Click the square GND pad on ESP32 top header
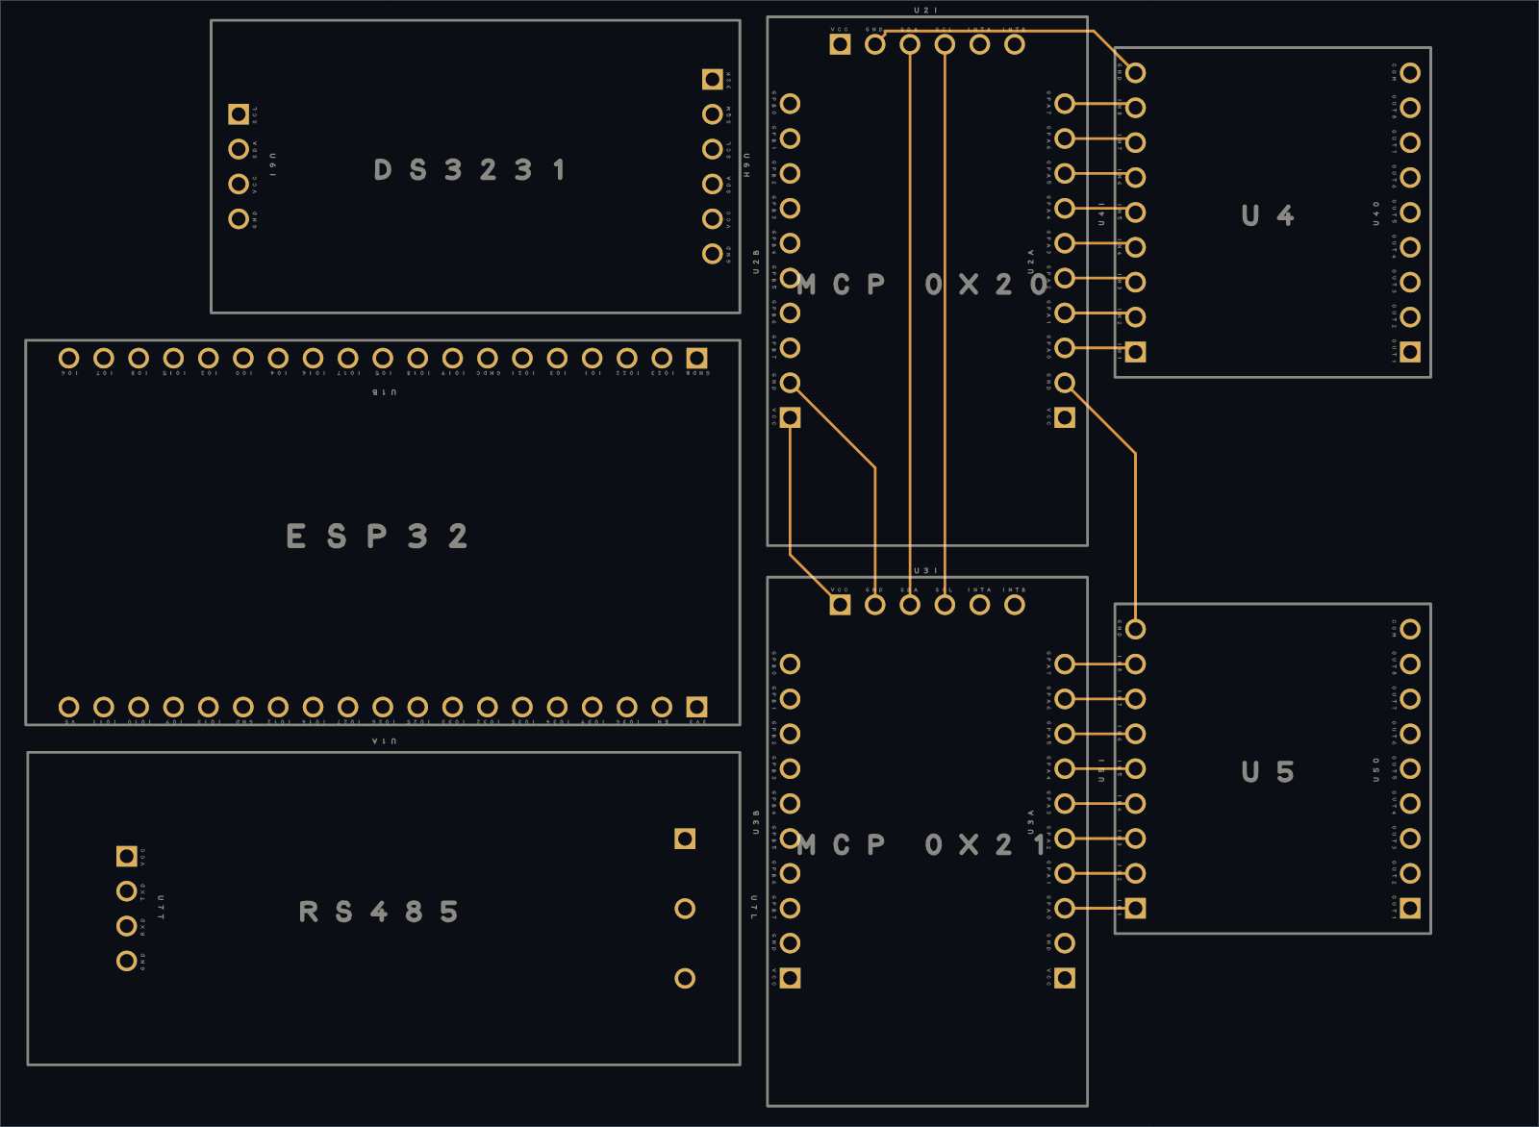This screenshot has width=1539, height=1127. click(696, 359)
